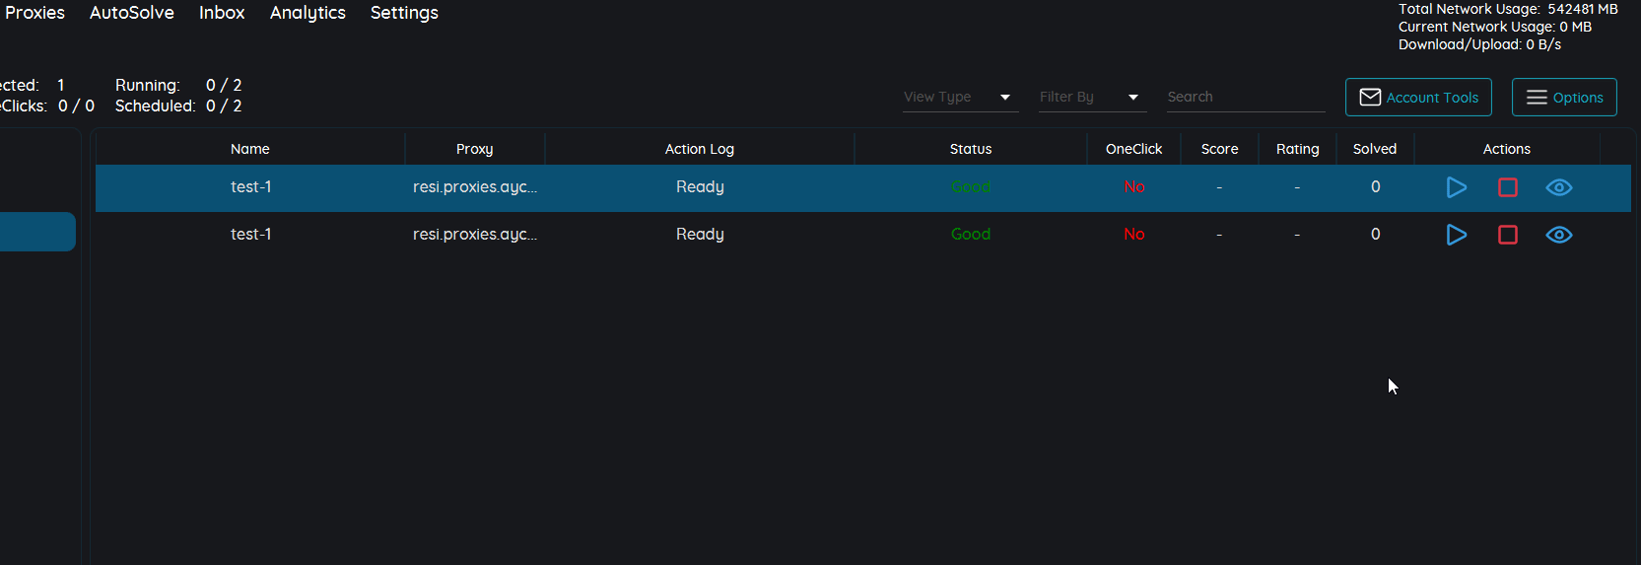Toggle the eye icon in the first row

1558,187
